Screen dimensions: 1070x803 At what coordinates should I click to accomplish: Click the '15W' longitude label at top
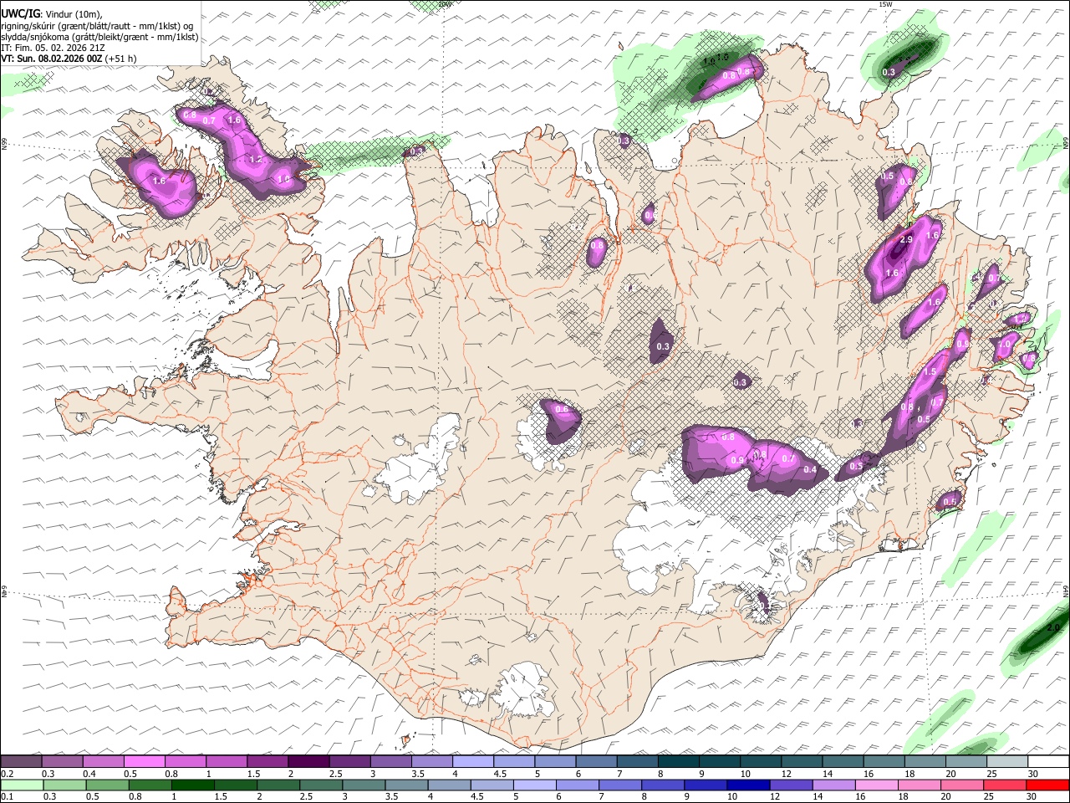click(885, 4)
